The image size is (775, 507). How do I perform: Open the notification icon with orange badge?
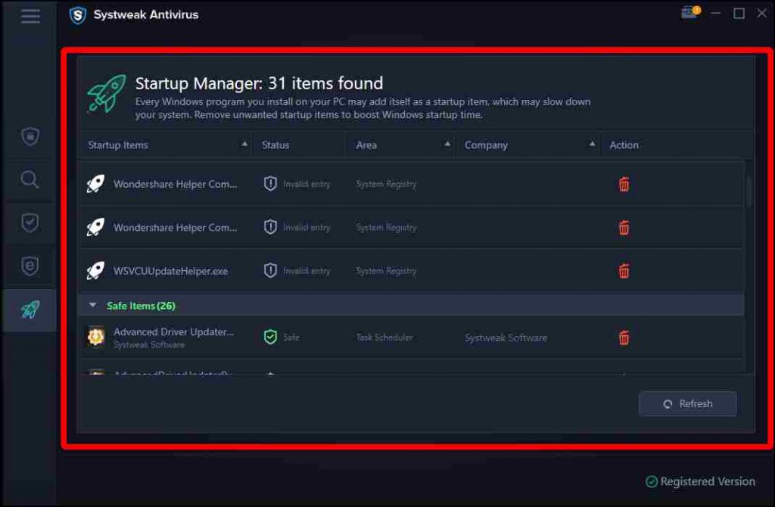[690, 12]
